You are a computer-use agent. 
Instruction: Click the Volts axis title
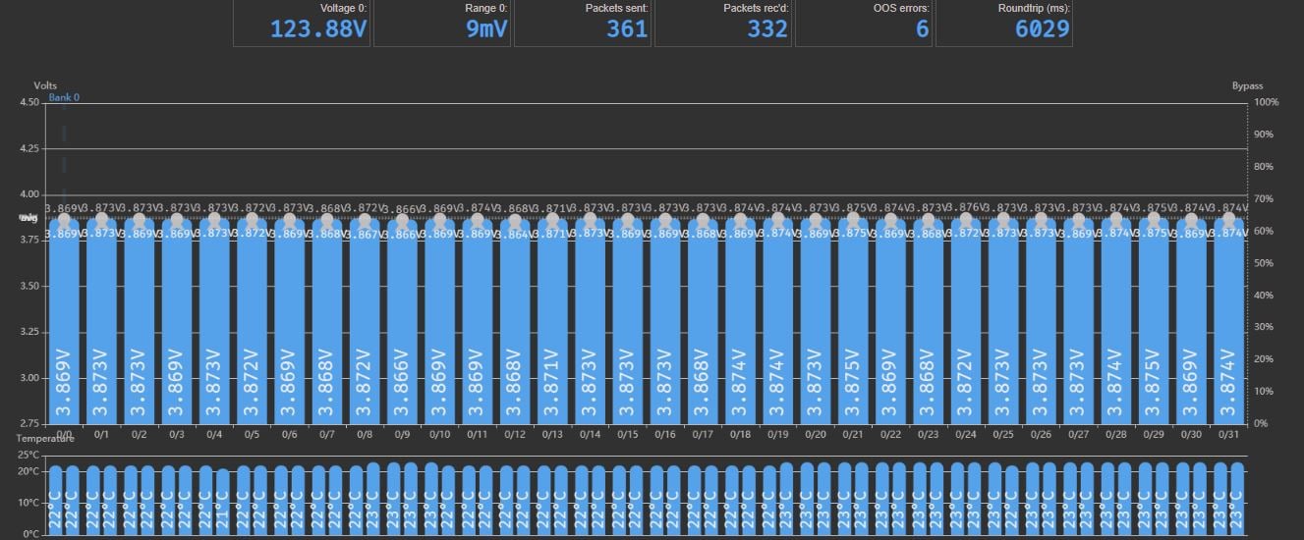[x=45, y=86]
